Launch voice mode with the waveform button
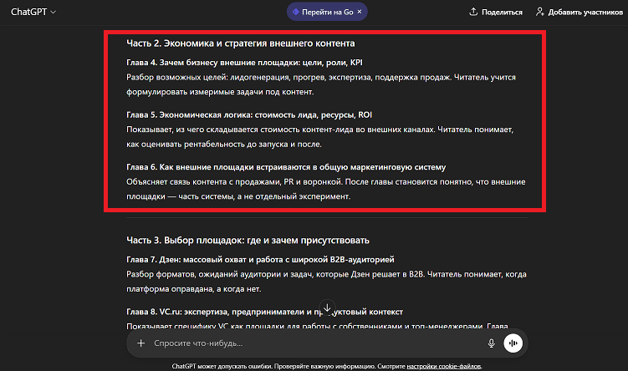This screenshot has height=371, width=628. 513,343
